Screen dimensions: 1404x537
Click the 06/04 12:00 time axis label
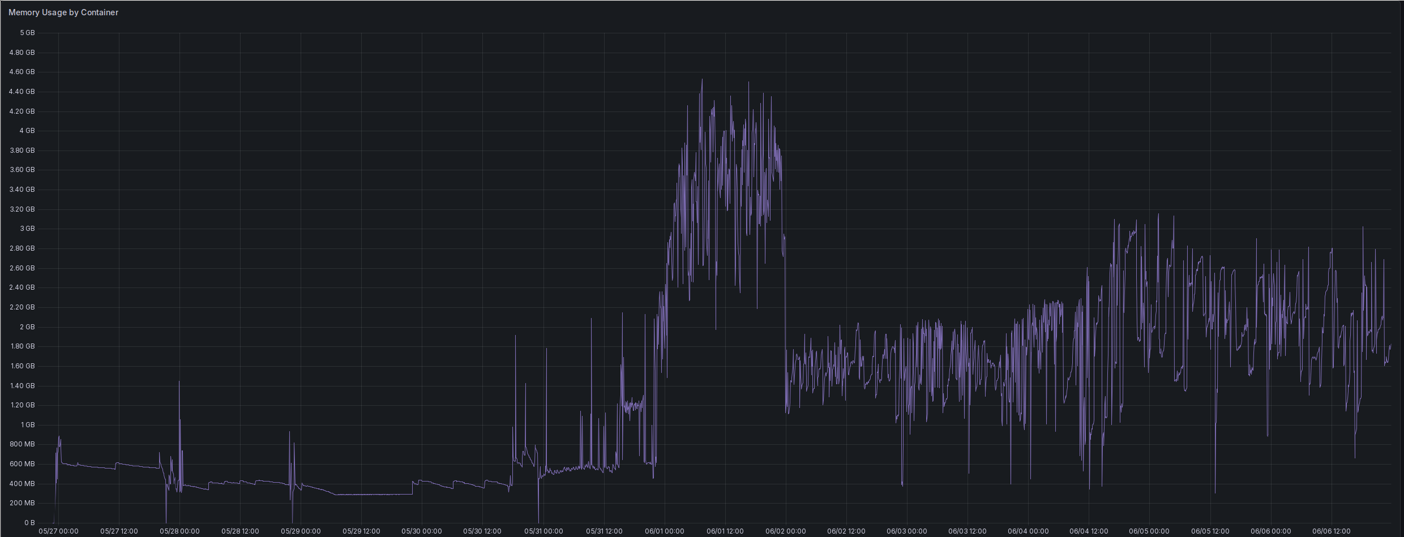(1089, 531)
